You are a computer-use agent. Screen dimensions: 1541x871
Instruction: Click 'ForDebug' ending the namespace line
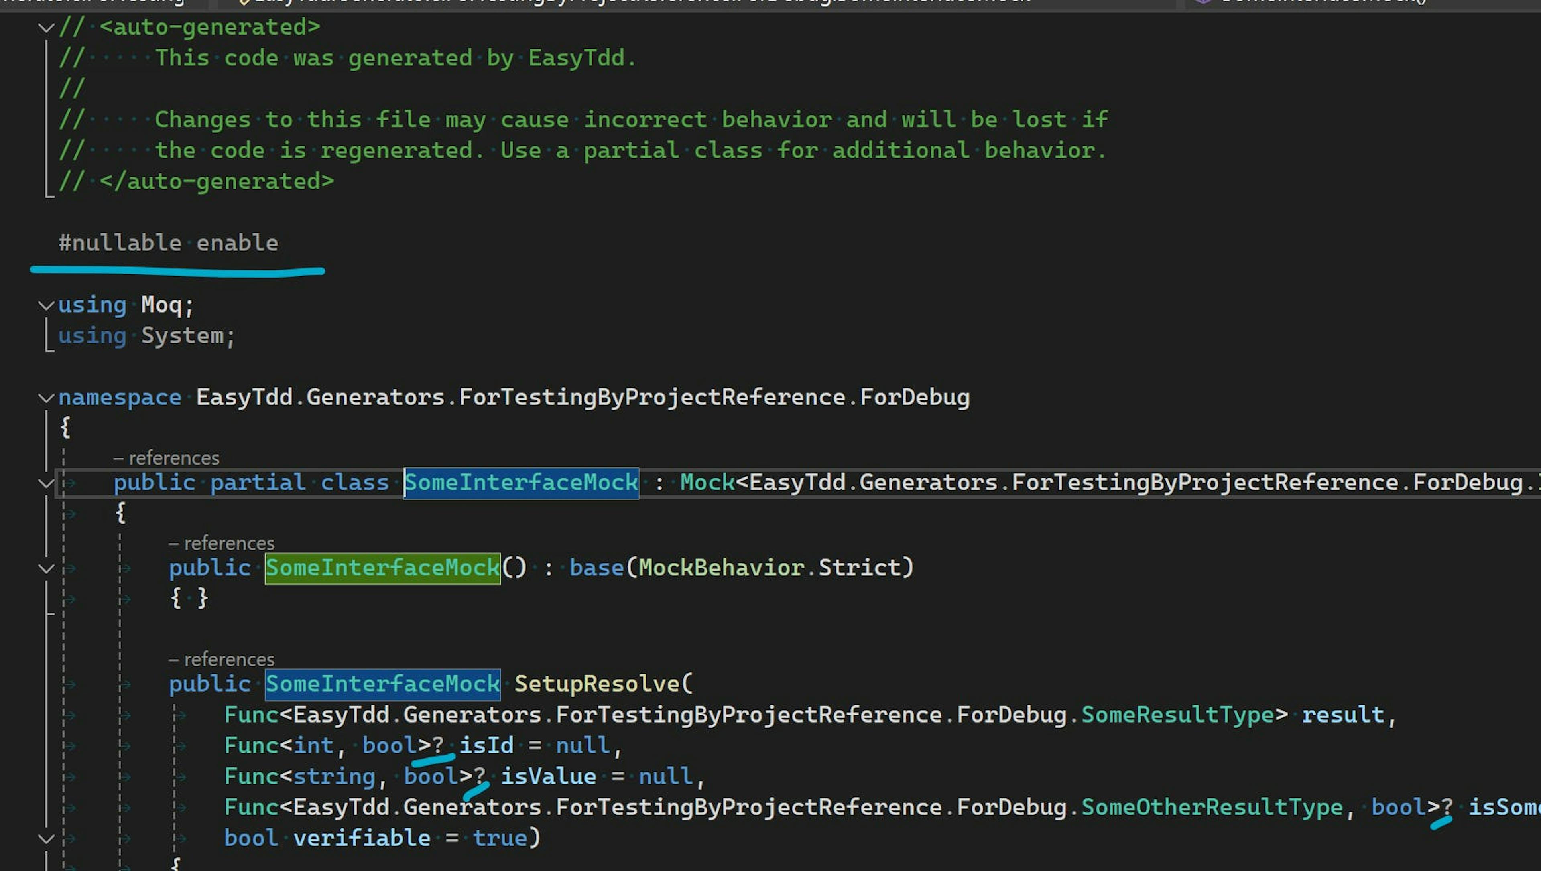(915, 397)
